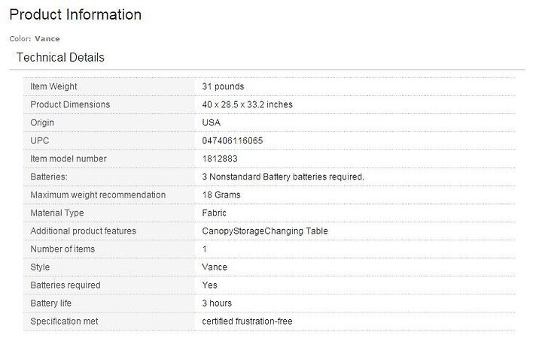Select the 18 Grams value
The image size is (542, 338).
coord(221,195)
